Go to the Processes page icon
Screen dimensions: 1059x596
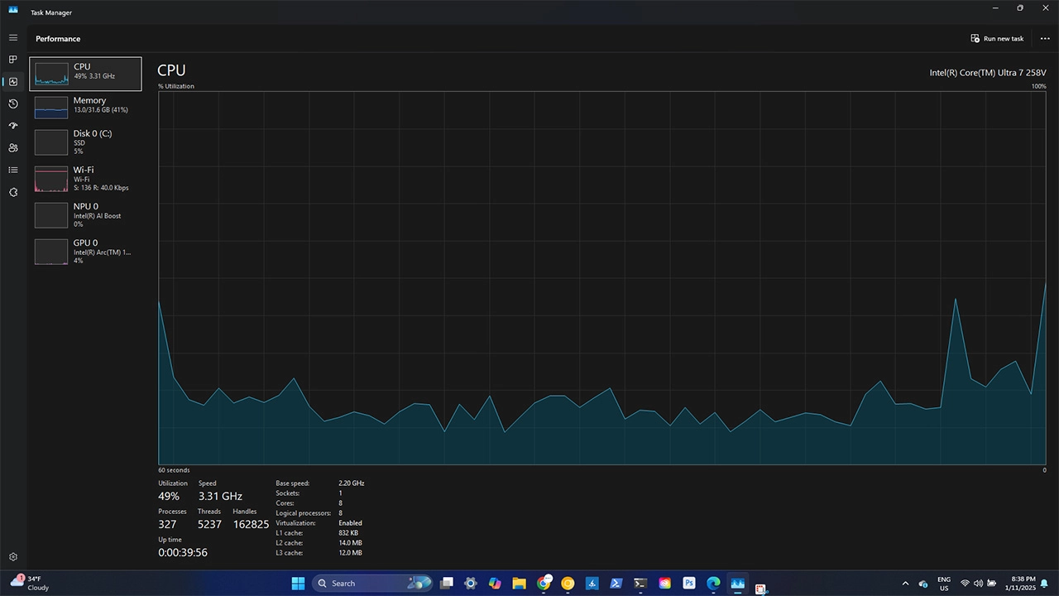click(13, 60)
